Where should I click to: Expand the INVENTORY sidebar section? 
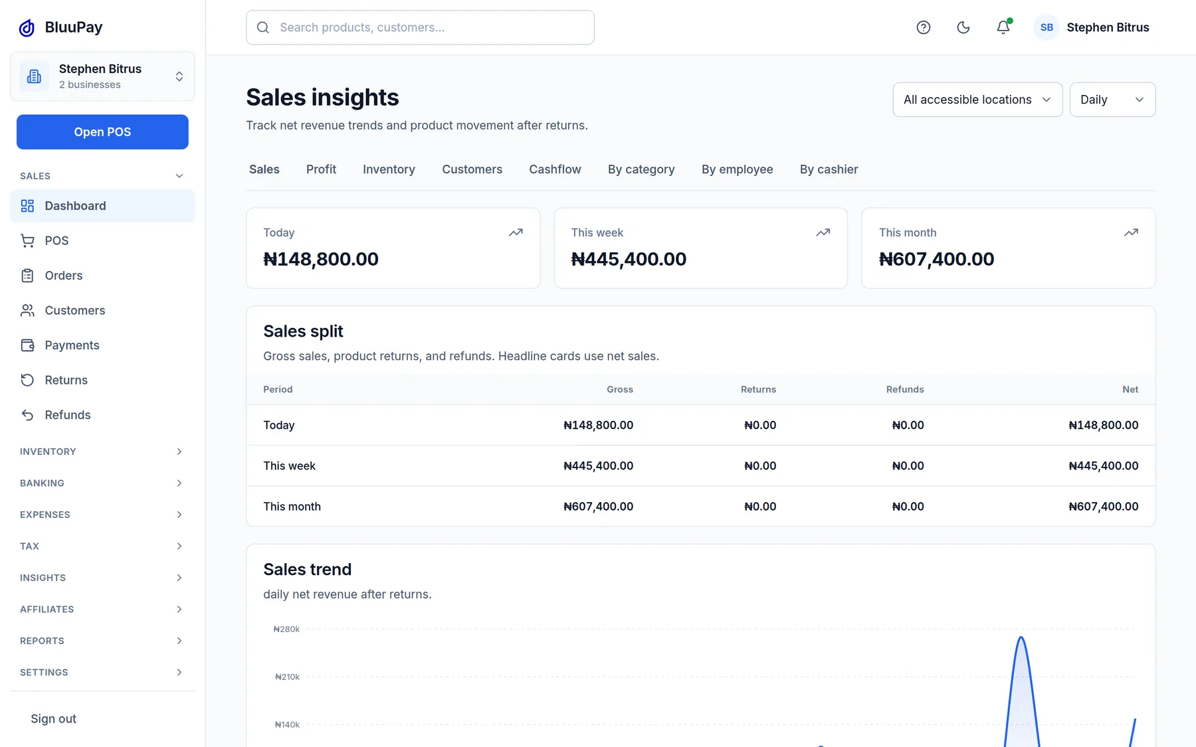click(x=102, y=452)
